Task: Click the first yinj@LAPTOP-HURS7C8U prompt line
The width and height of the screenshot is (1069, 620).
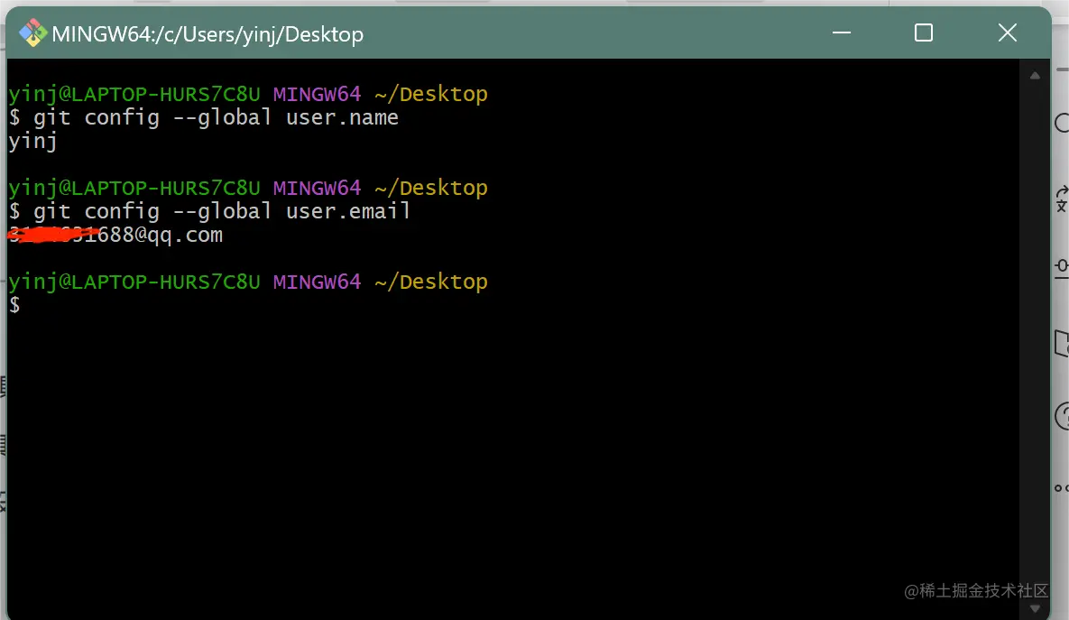Action: click(248, 94)
